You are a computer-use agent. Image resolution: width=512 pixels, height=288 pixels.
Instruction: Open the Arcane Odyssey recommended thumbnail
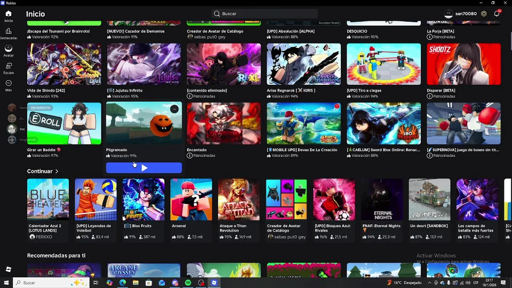tap(144, 270)
